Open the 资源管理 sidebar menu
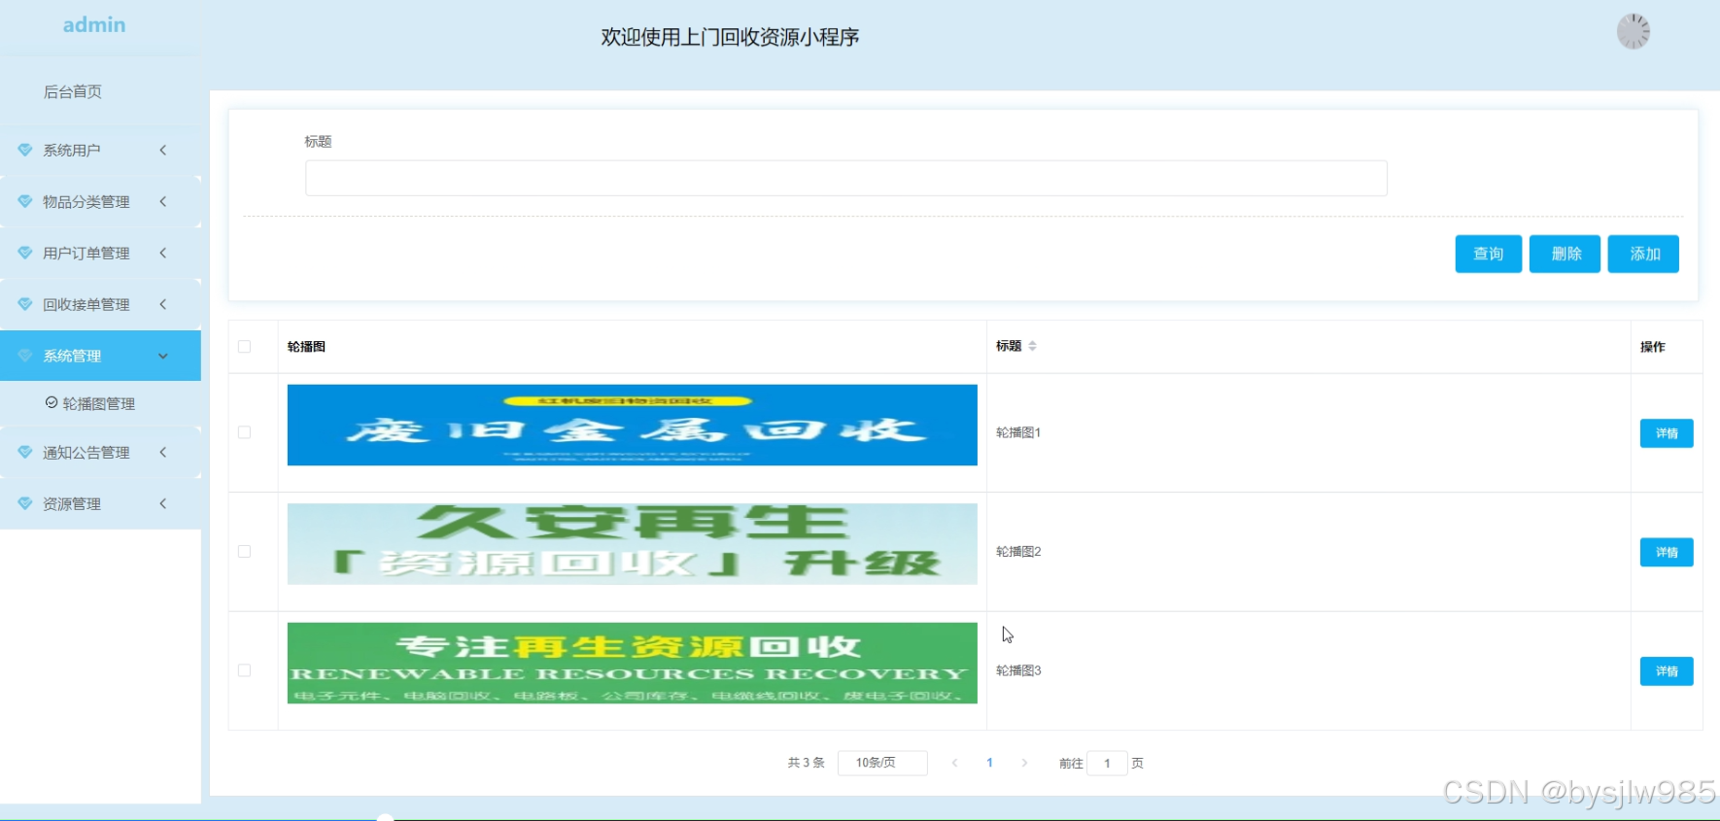Screen dimensions: 1720x821 100,503
